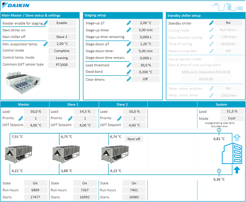Click Standby chiller No value
Viewport: 246px width, 202px height.
tap(228, 23)
